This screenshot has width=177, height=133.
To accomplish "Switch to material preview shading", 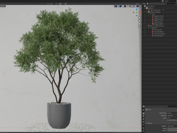I will tap(134, 6).
